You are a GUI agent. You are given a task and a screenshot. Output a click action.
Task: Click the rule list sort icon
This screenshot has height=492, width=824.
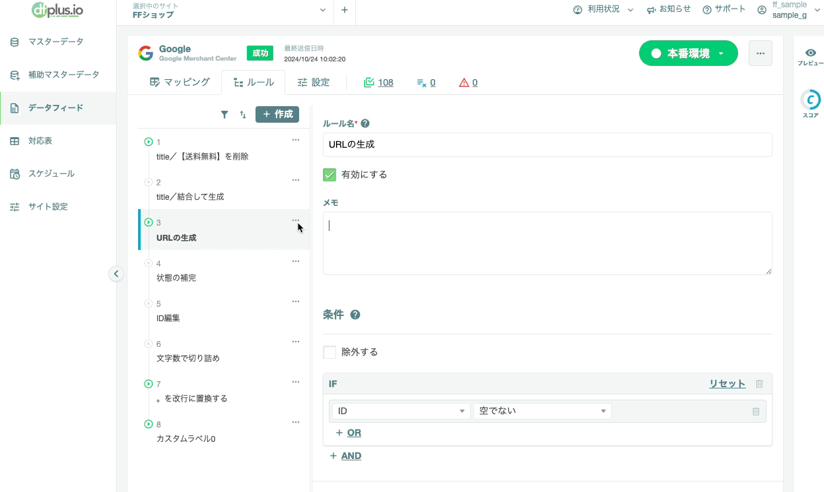(x=243, y=115)
